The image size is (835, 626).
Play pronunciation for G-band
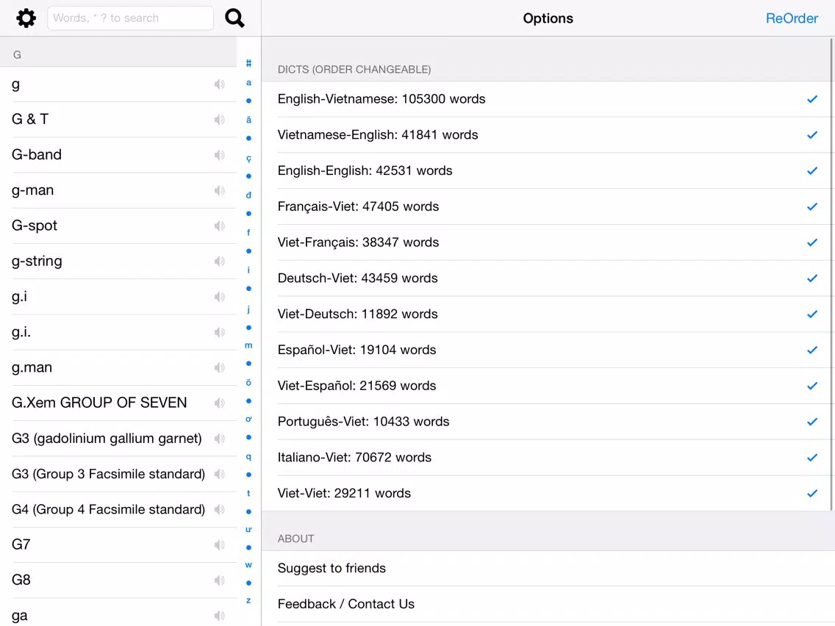pos(219,155)
